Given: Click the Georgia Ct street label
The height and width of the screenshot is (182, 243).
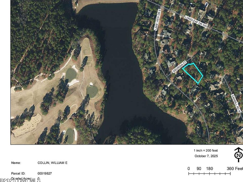Looking at the screenshot, I should point(179,66).
